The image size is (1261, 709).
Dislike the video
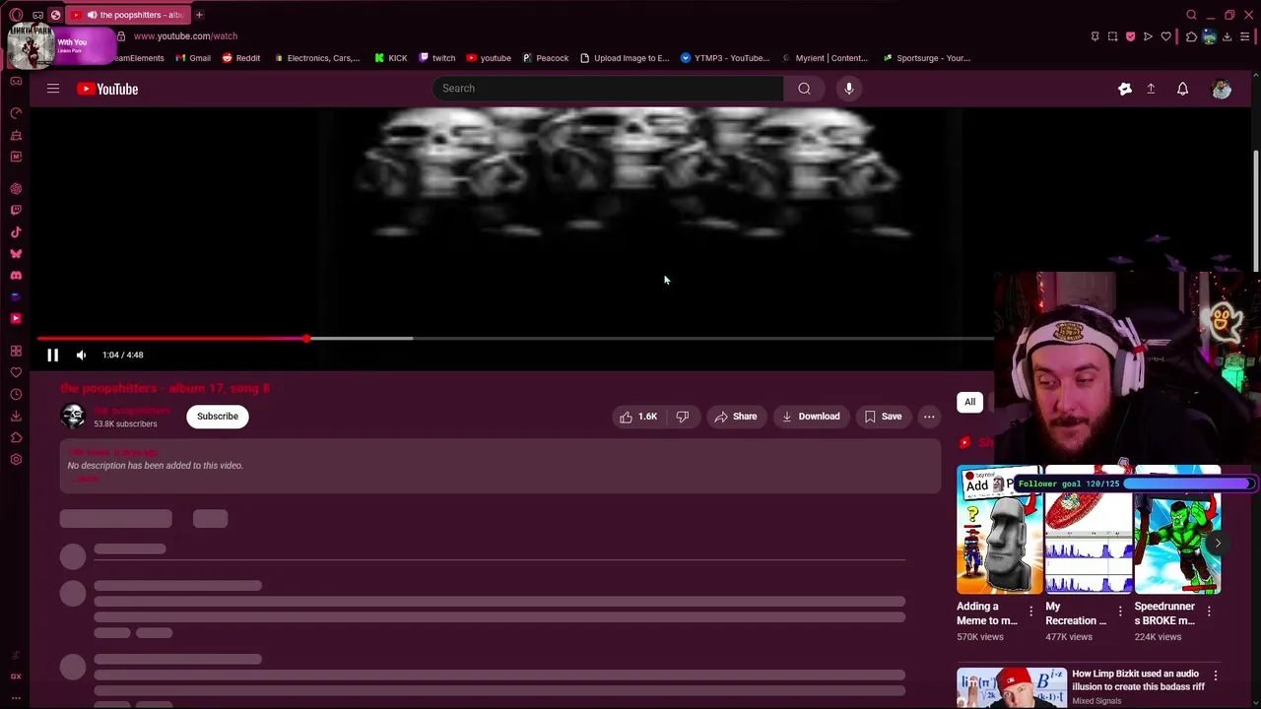682,417
